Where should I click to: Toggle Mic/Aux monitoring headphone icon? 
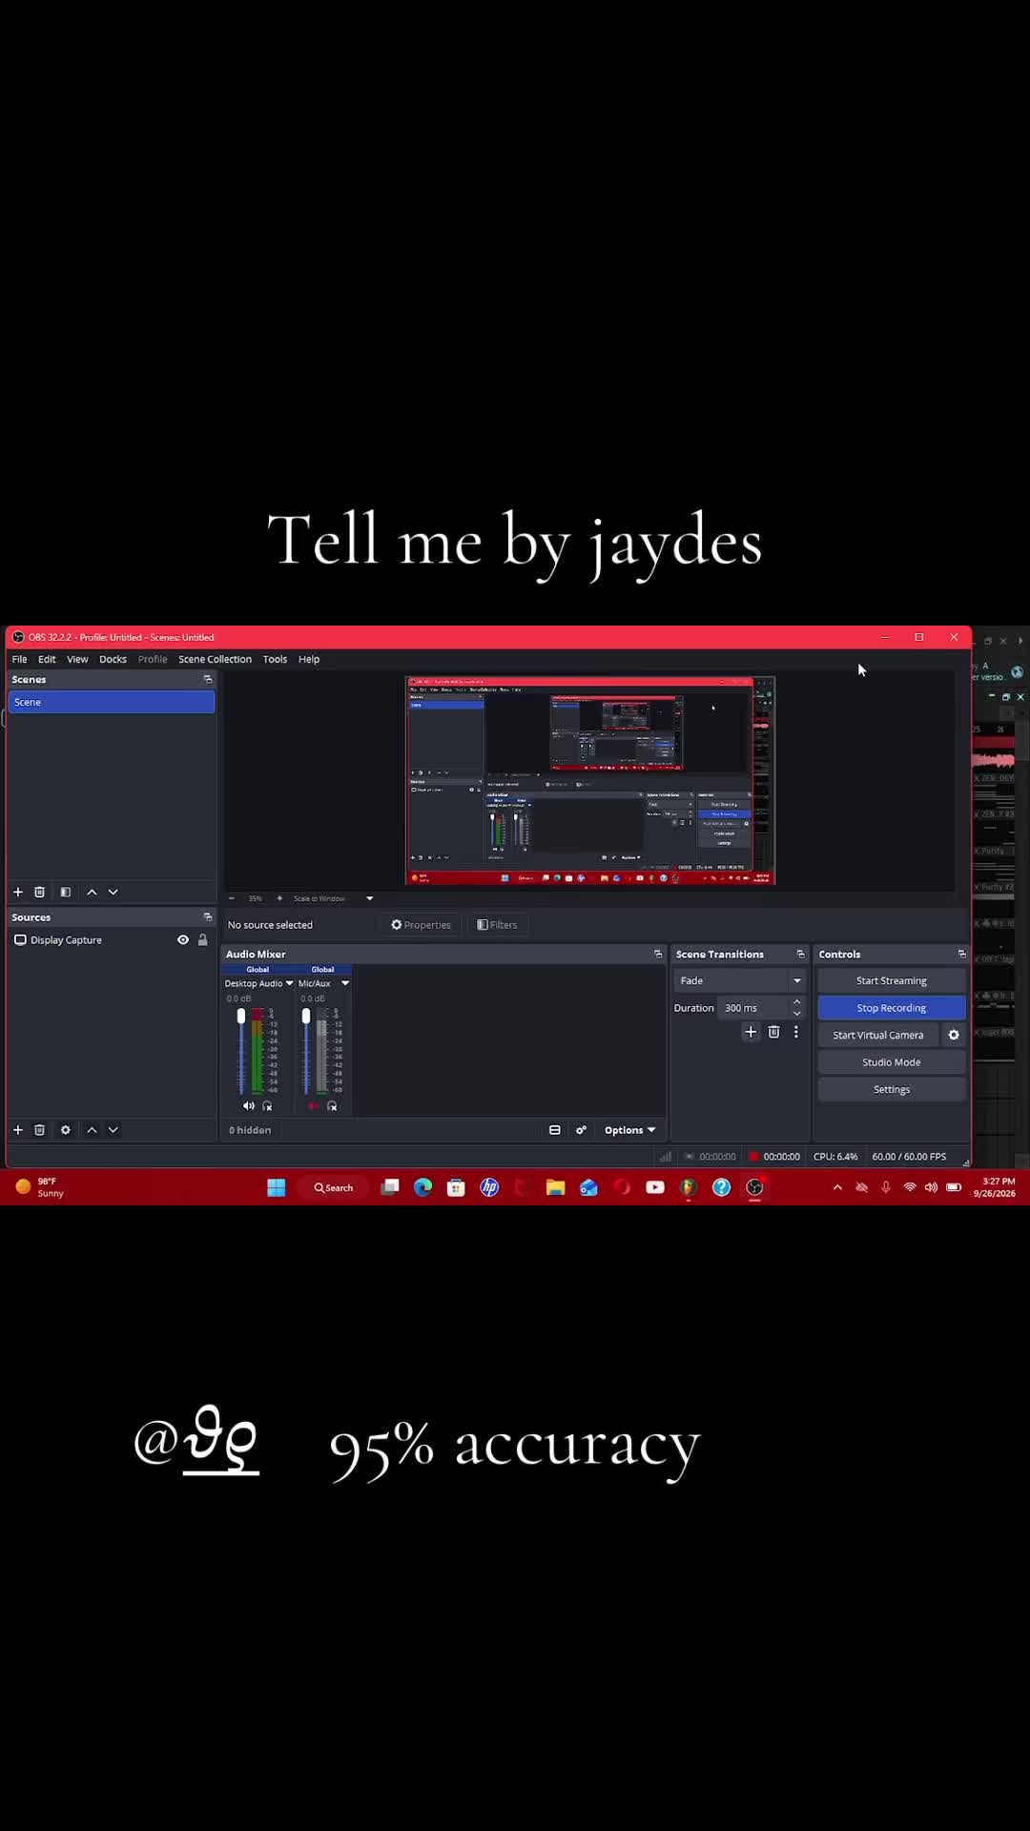[x=332, y=1106]
